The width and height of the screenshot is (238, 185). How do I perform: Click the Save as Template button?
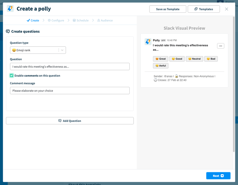[168, 9]
